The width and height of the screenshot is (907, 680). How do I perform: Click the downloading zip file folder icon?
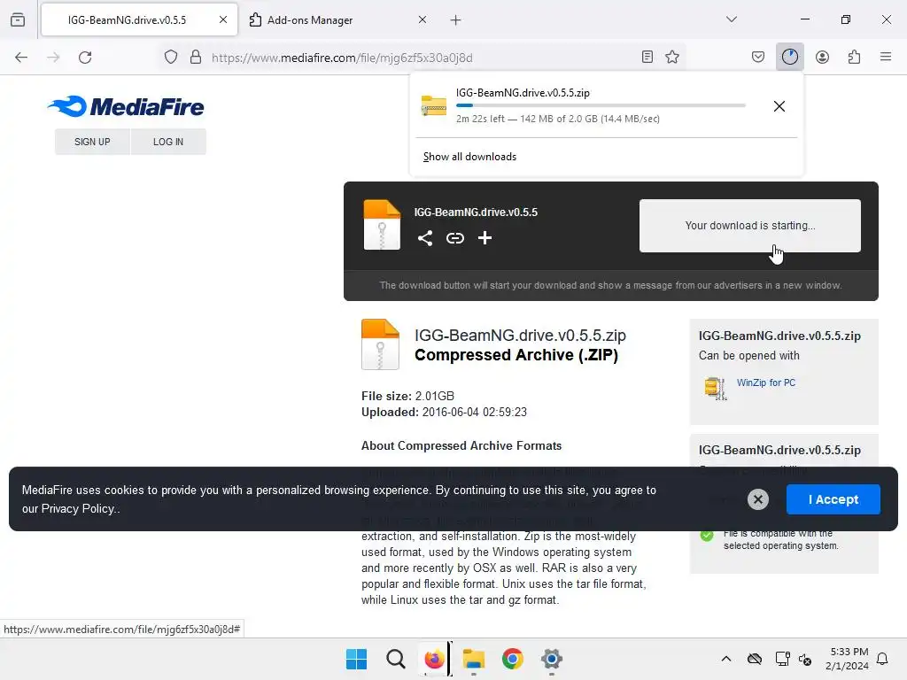tap(434, 105)
